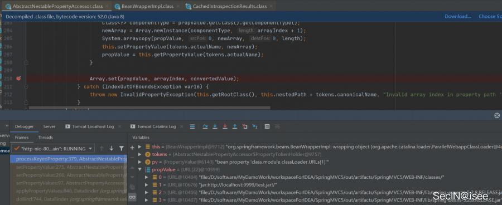
Task: Select previous frame up arrow in Frames
Action: point(102,148)
